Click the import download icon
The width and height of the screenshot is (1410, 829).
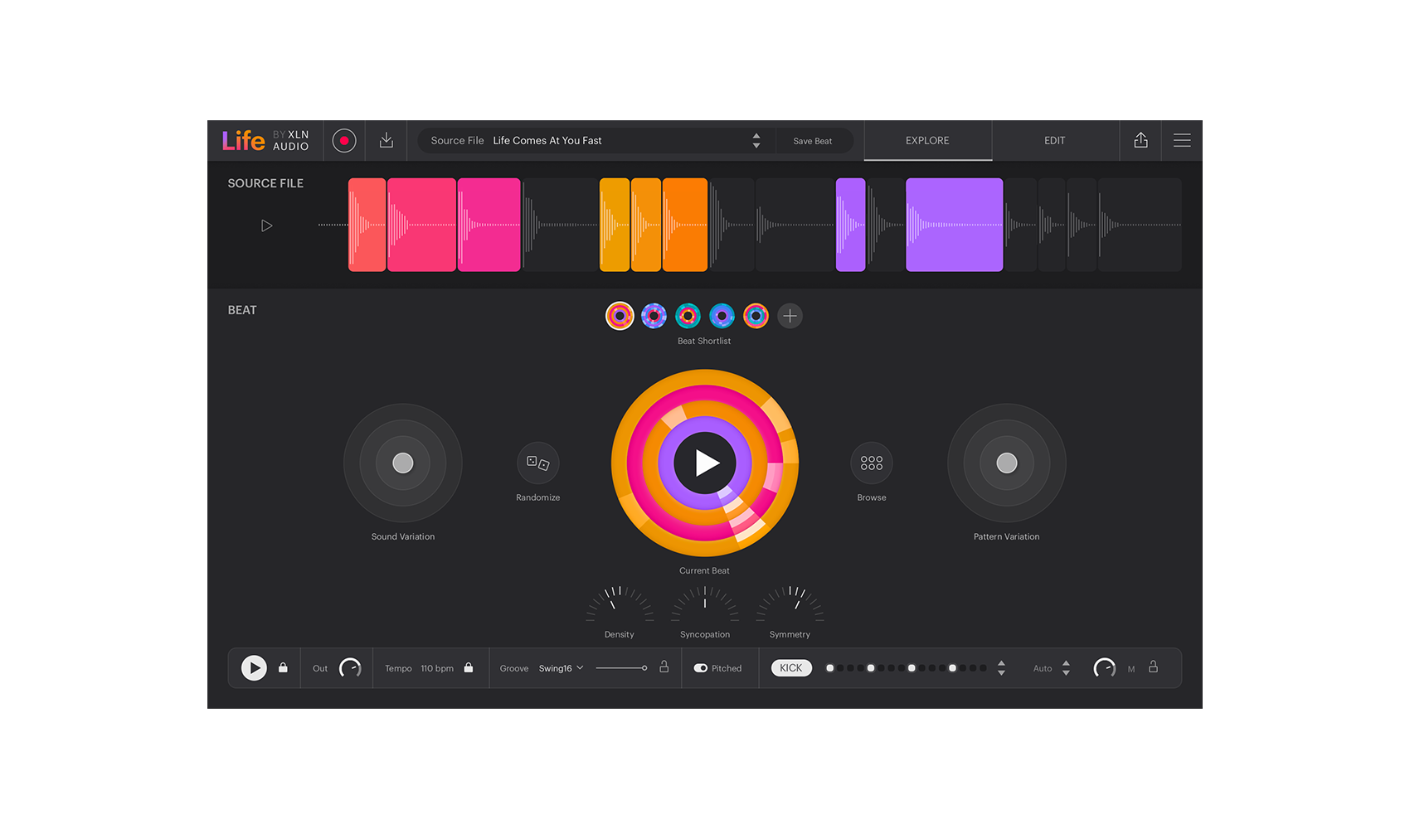(x=387, y=141)
